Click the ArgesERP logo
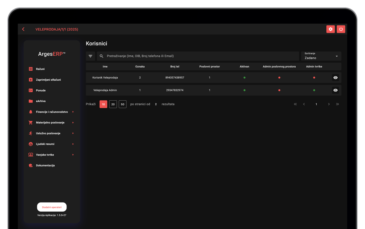Screen dimensions: 365x229 click(x=52, y=54)
